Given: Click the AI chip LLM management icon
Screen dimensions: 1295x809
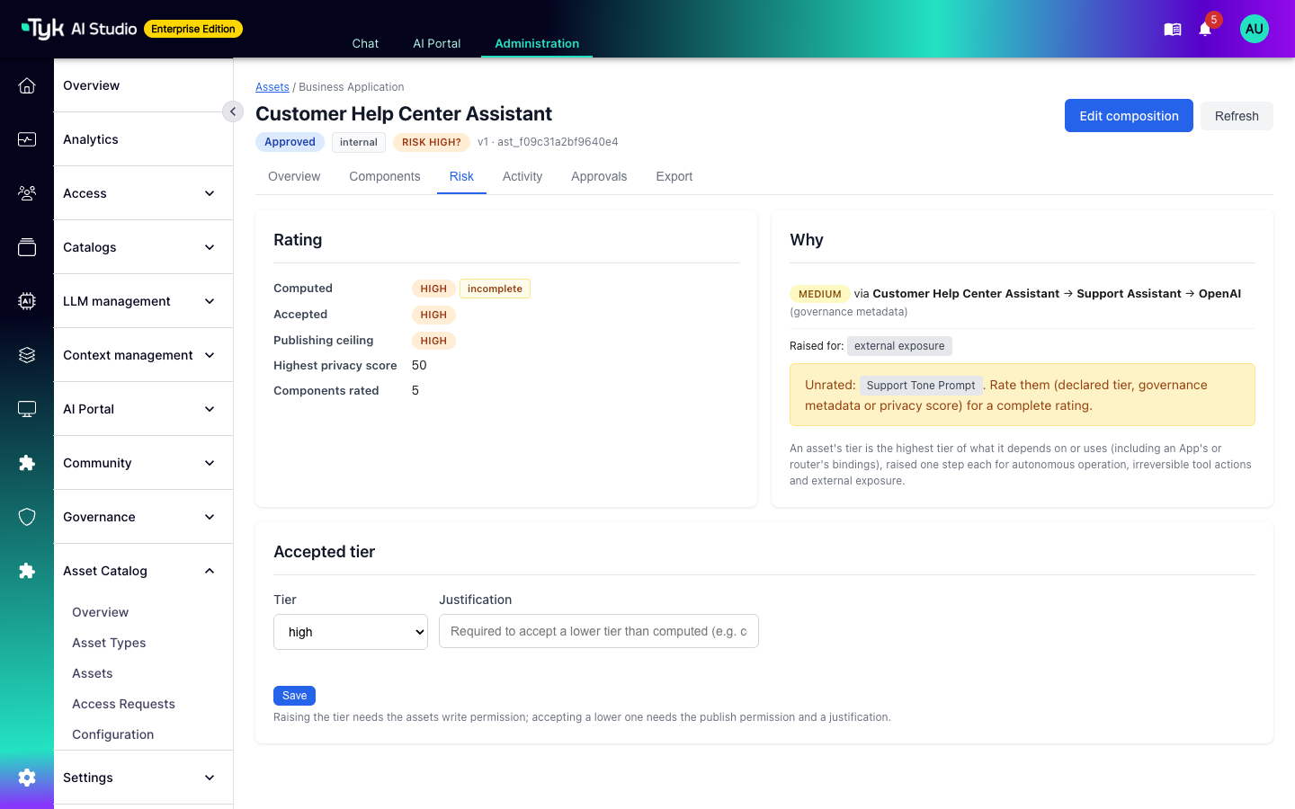Looking at the screenshot, I should (x=27, y=301).
